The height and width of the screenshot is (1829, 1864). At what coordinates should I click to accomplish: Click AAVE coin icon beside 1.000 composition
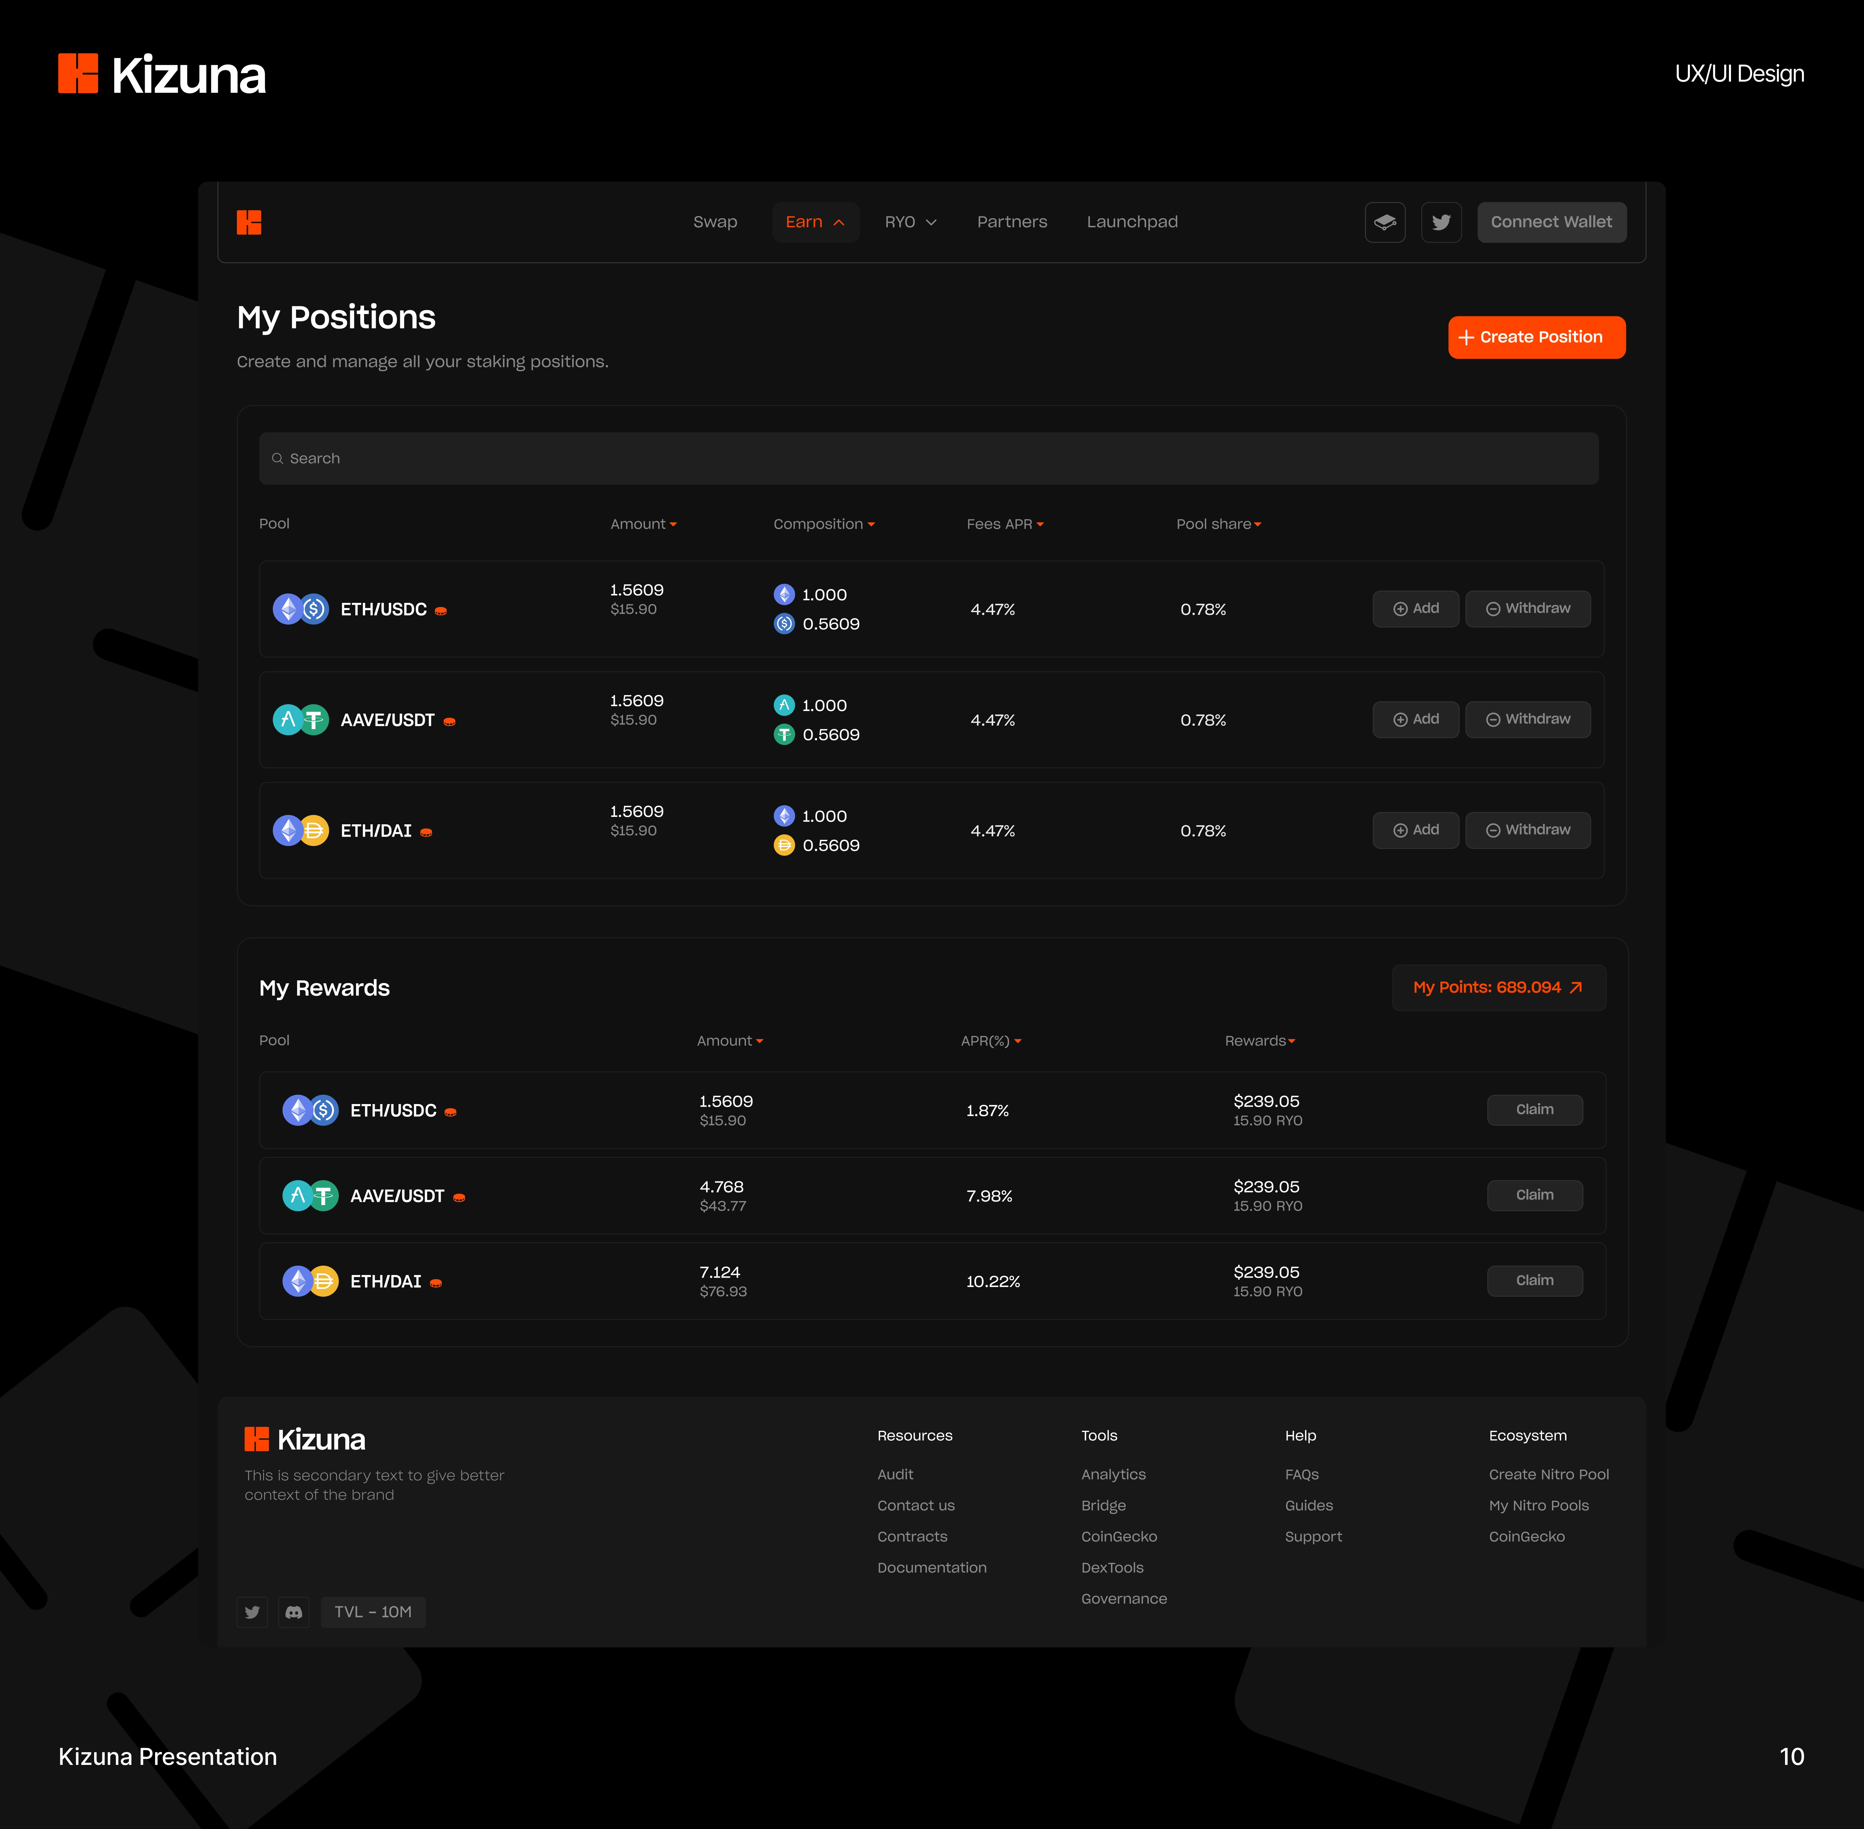(784, 705)
